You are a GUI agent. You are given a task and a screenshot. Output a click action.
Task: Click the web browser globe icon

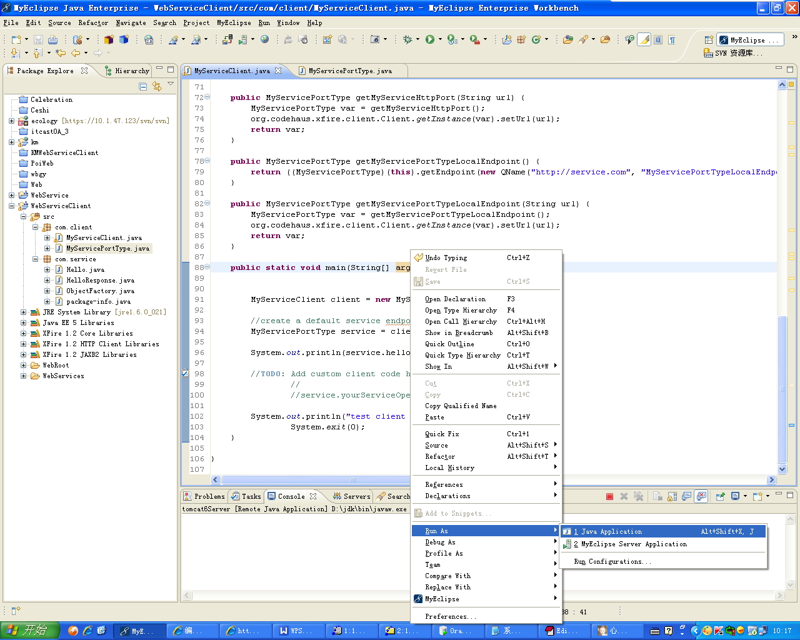tap(264, 39)
